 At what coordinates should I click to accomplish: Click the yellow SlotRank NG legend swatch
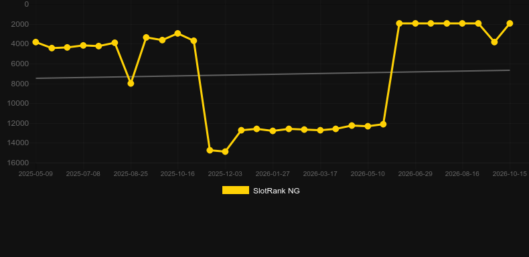(236, 190)
